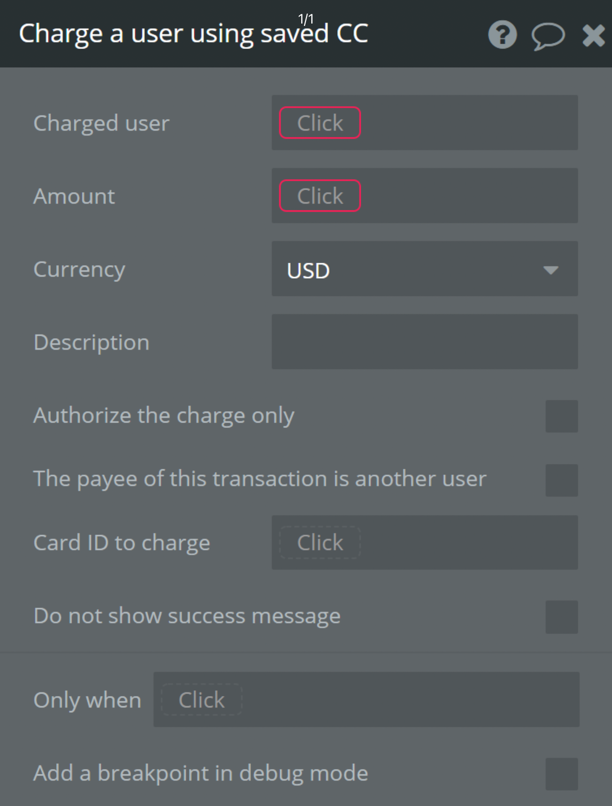Check The payee of this transaction is another user

[x=561, y=480]
